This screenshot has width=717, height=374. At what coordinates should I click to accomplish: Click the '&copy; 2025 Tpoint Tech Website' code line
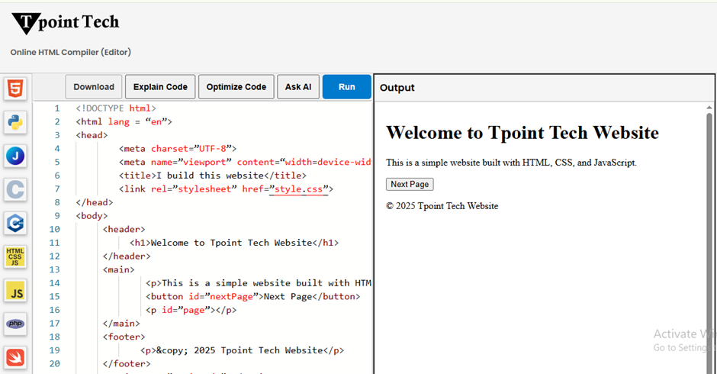[243, 350]
